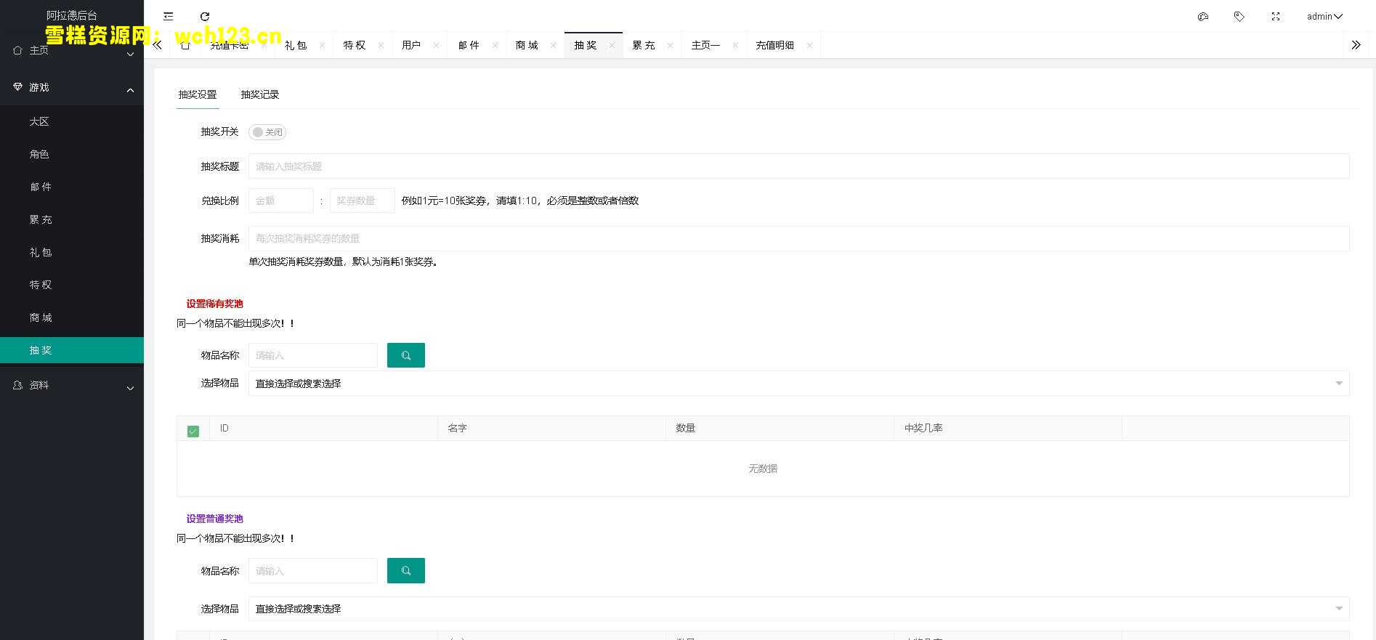This screenshot has height=640, width=1376.
Task: Toggle the 抽奖开关 switch
Action: point(267,132)
